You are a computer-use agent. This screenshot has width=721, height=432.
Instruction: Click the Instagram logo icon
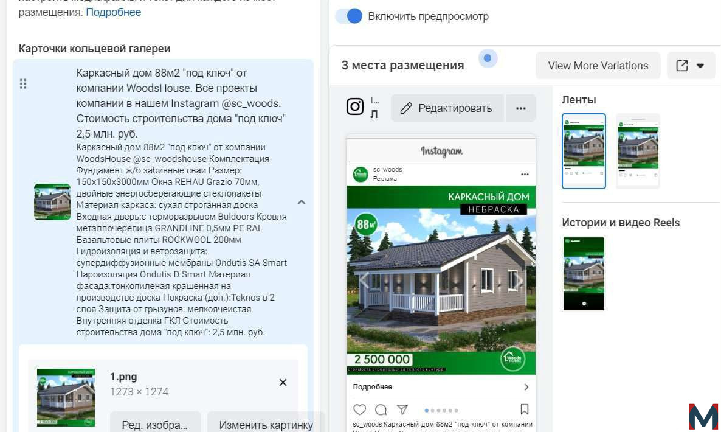pyautogui.click(x=354, y=106)
